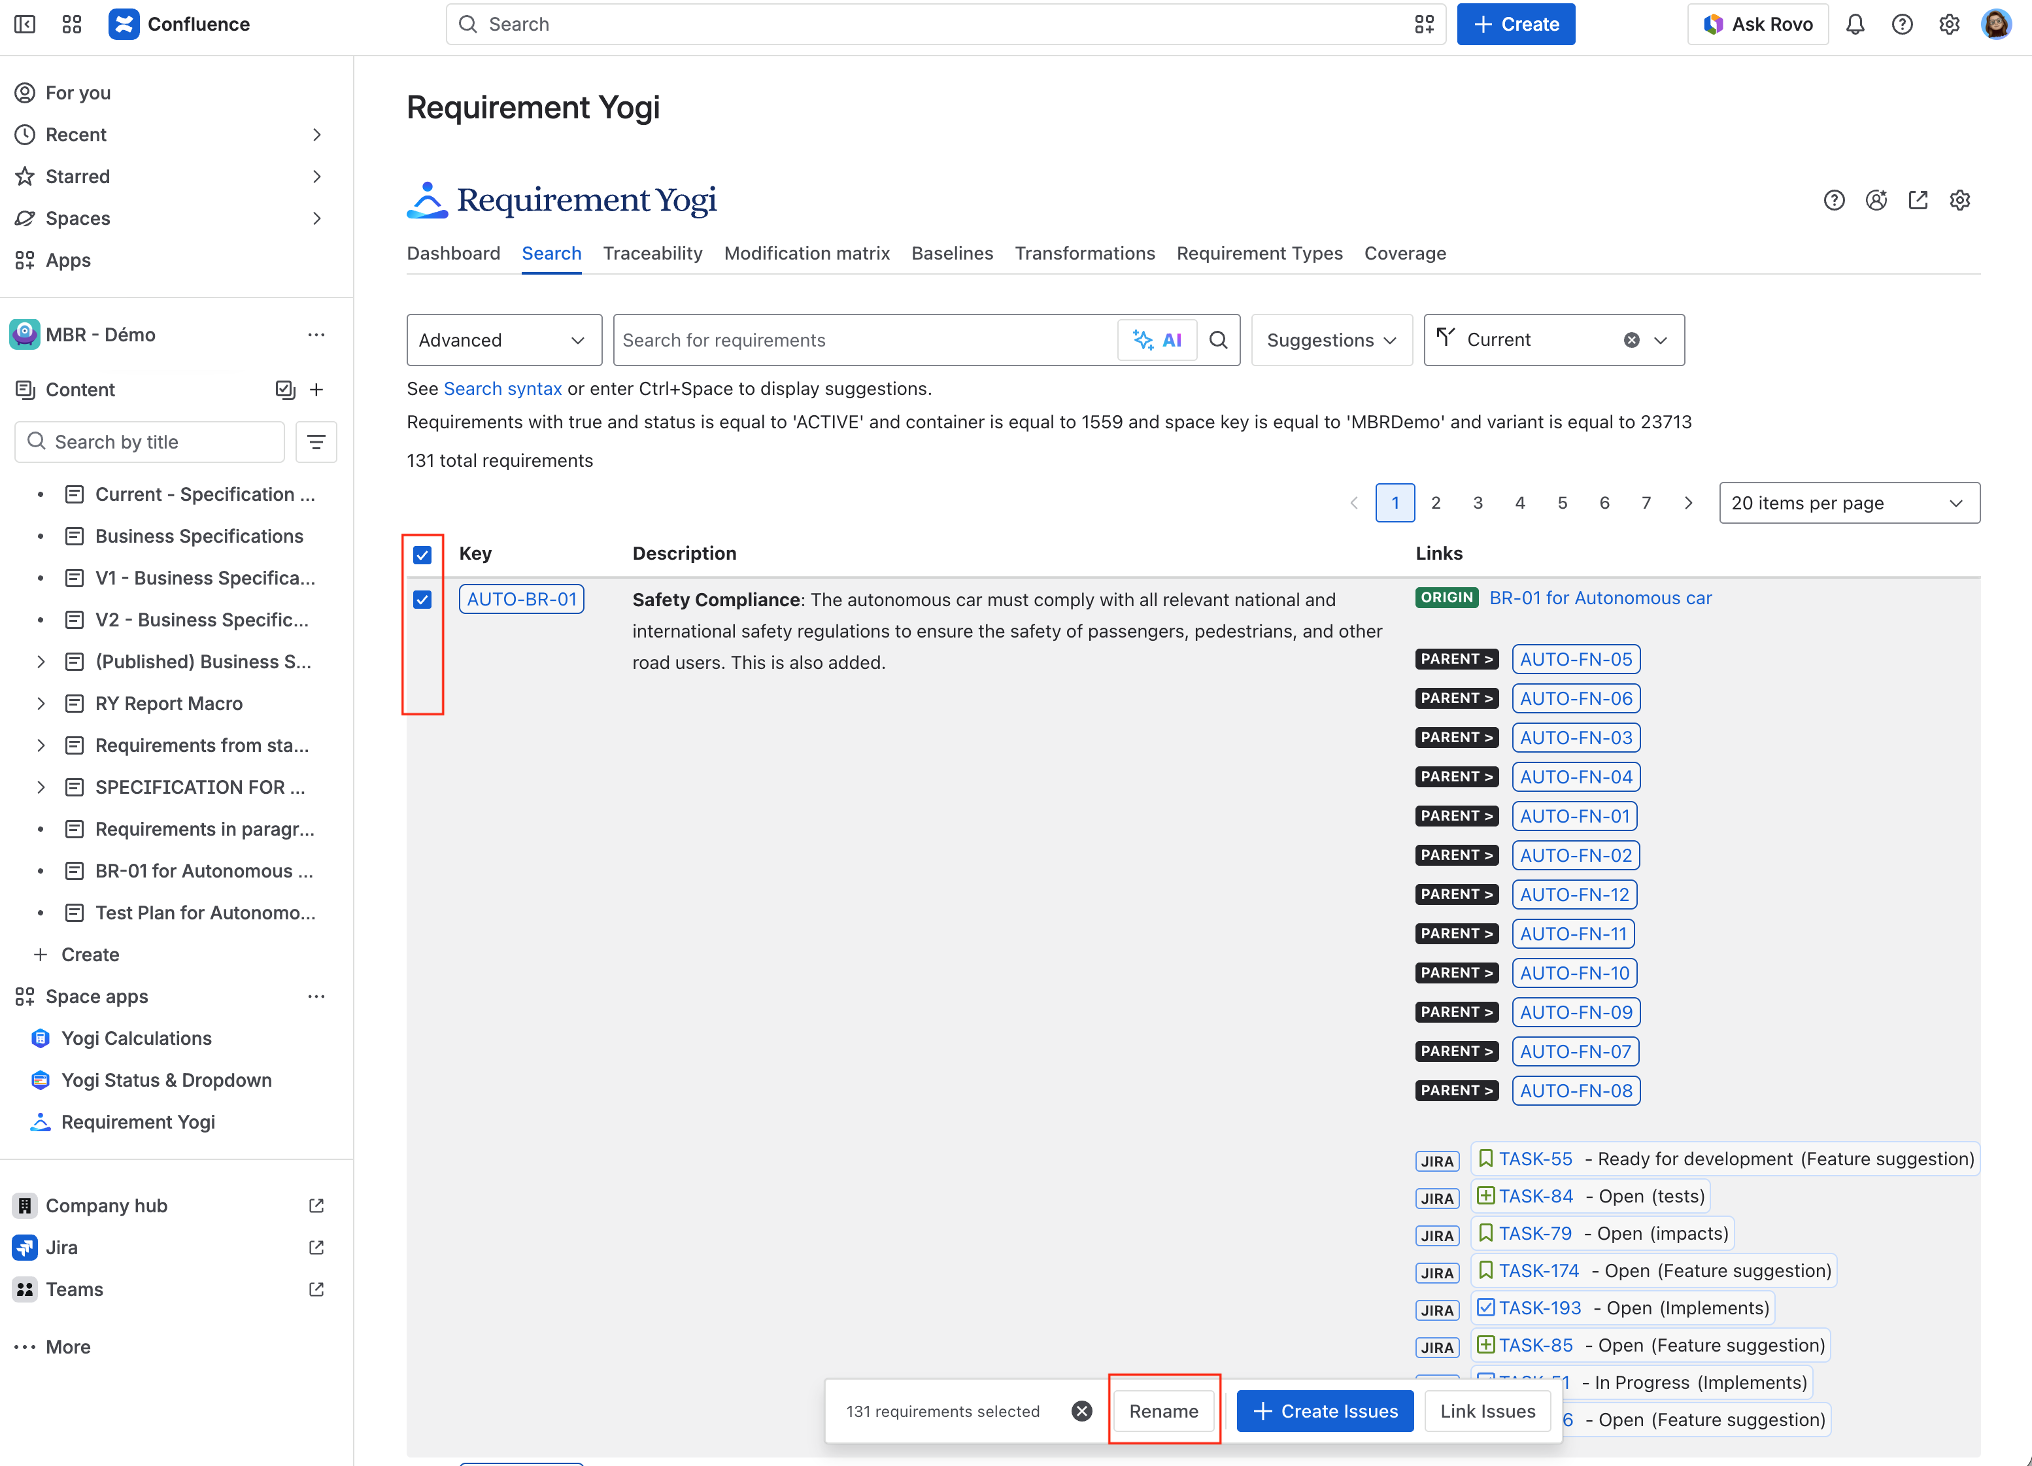This screenshot has height=1466, width=2032.
Task: Open the AUTO-BR-01 requirement key
Action: (522, 598)
